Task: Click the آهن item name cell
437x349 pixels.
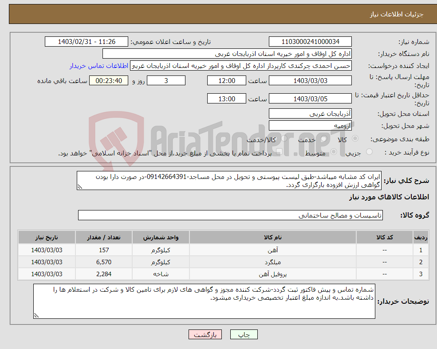Action: pos(272,250)
